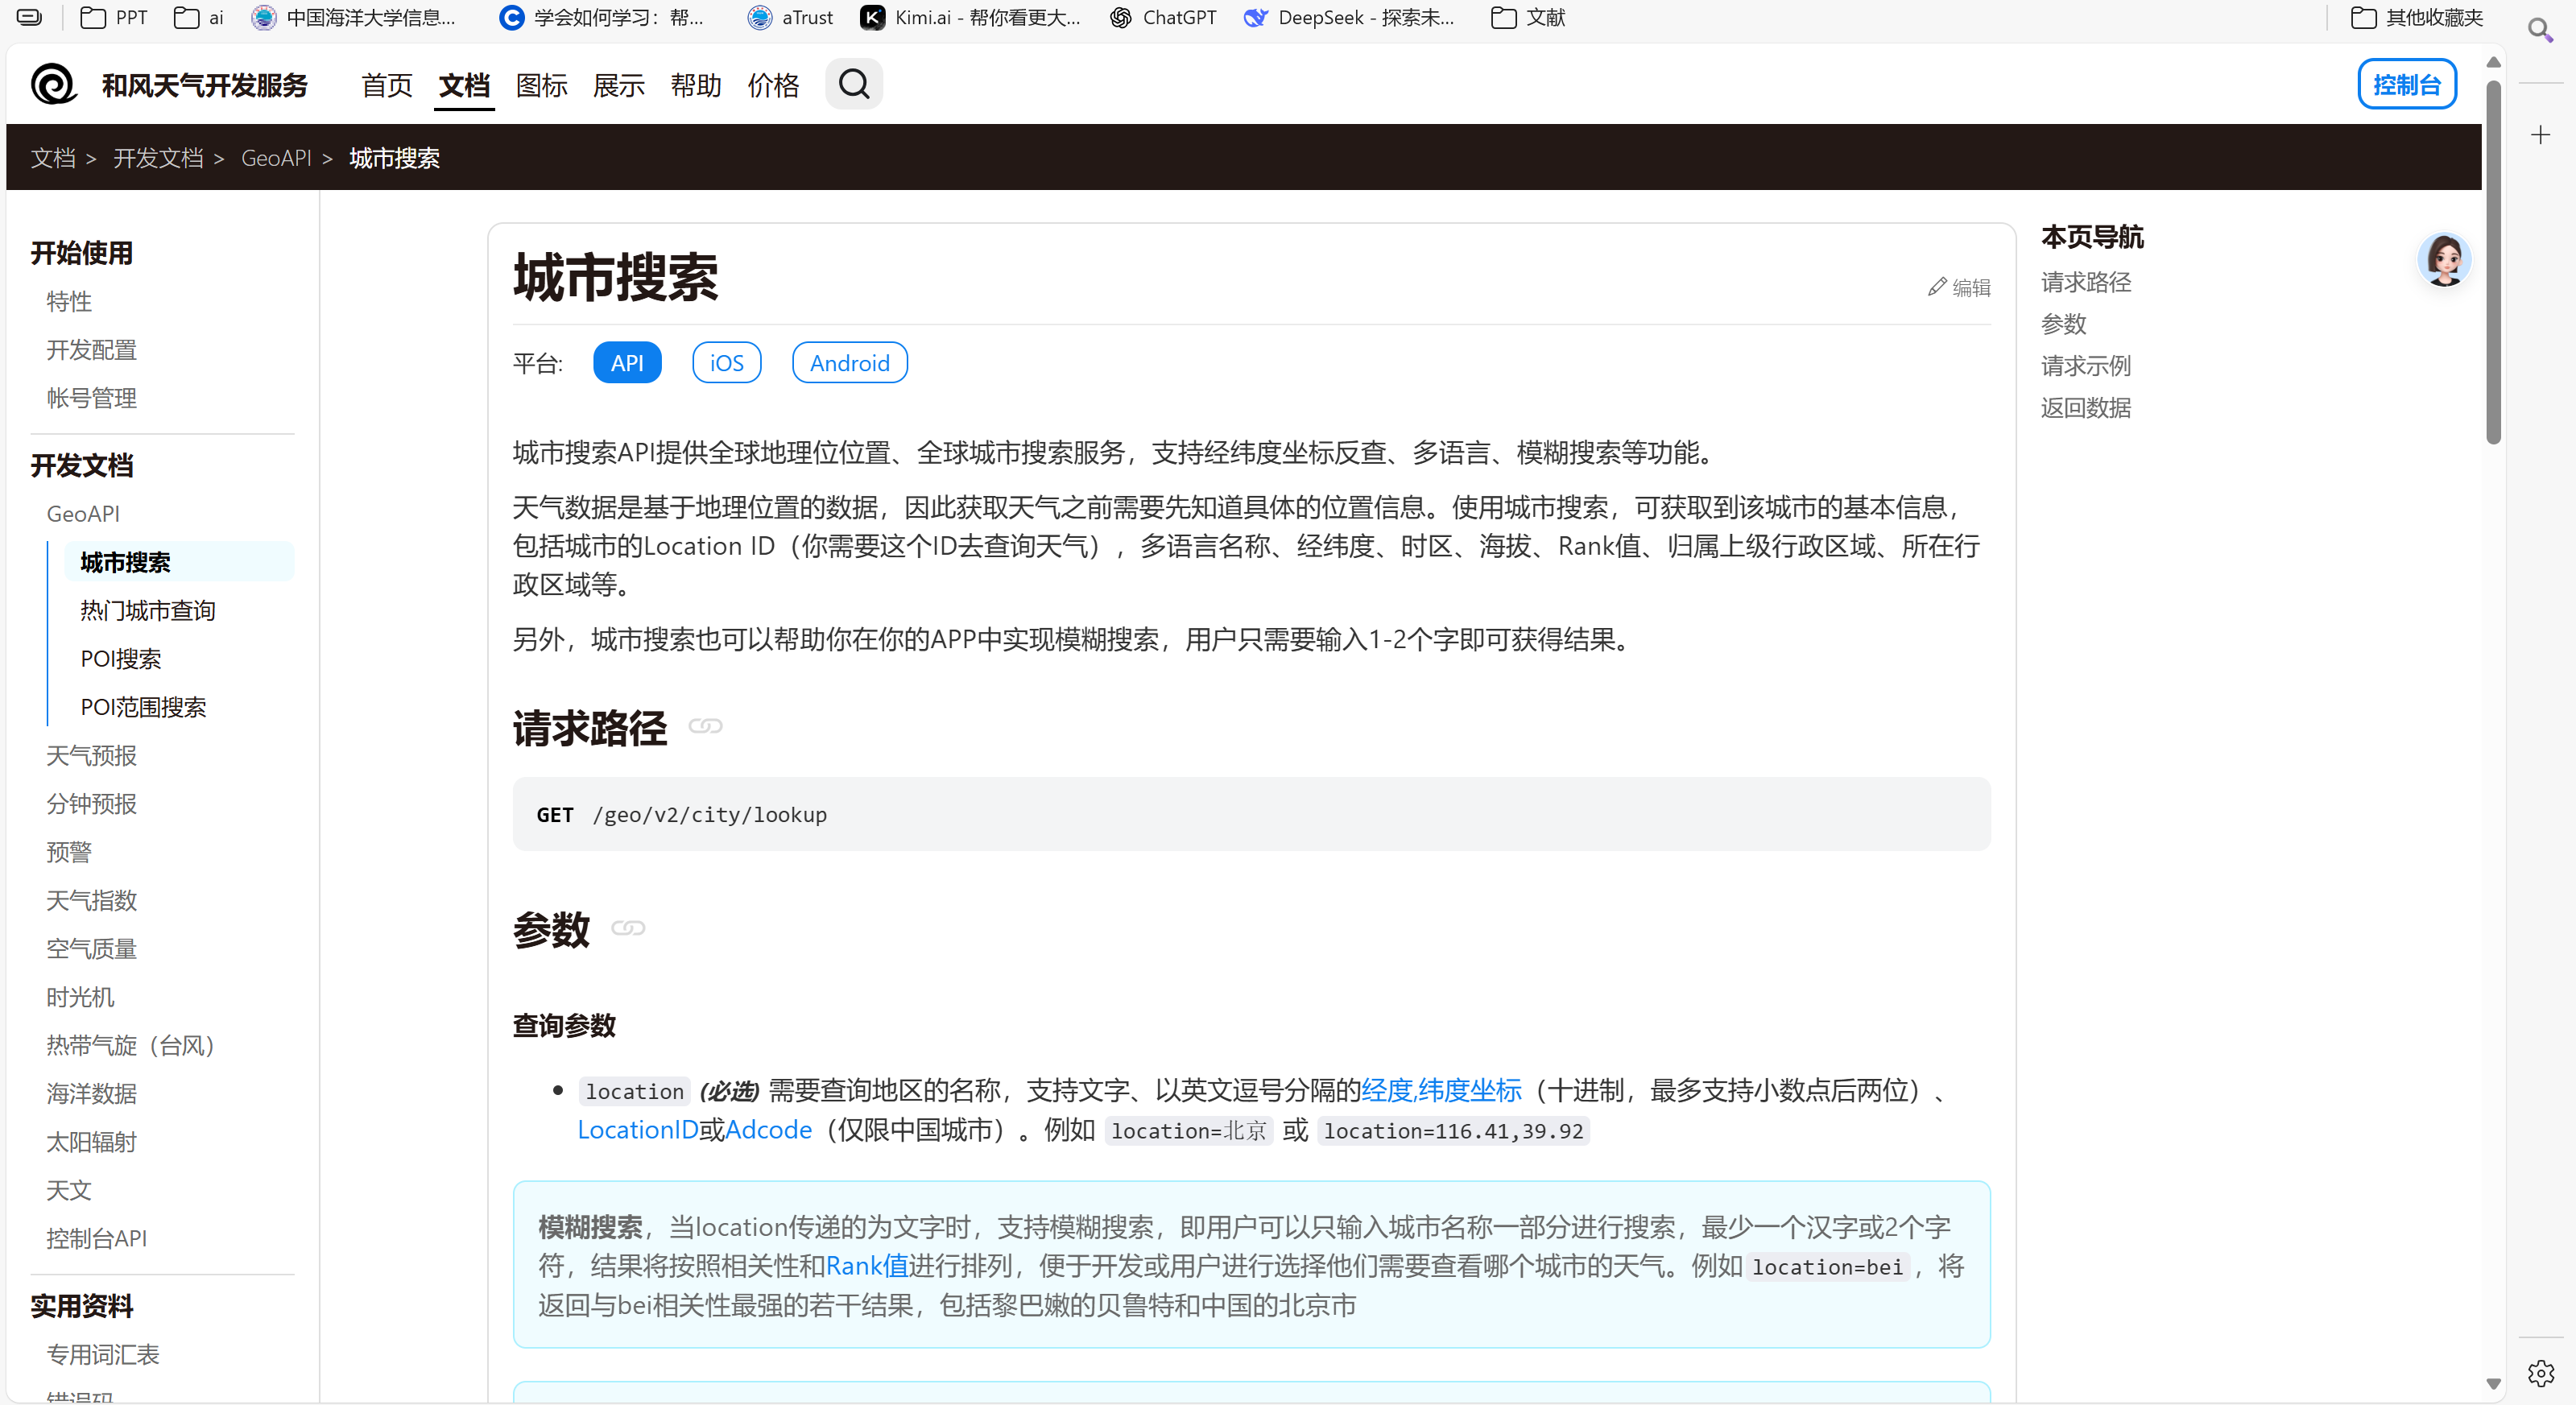Open 帐号管理 under 开始使用
Screen dimensions: 2576x1405
[x=91, y=398]
